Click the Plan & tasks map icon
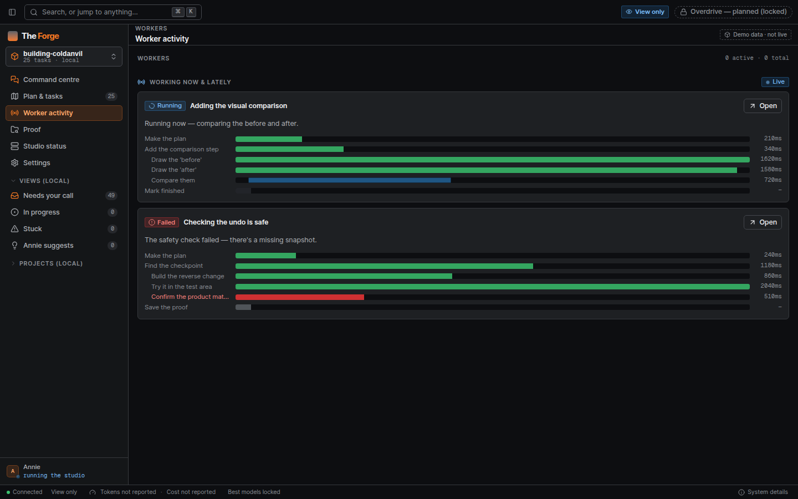This screenshot has width=798, height=499. pyautogui.click(x=15, y=96)
